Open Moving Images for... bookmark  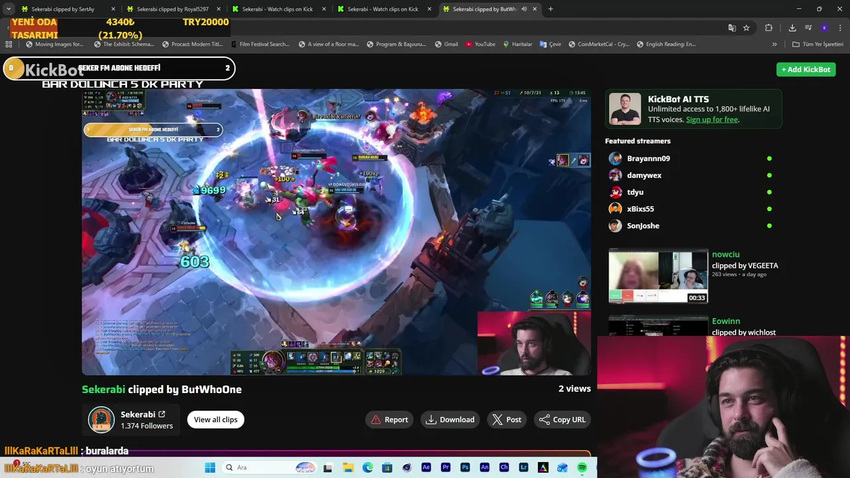(x=54, y=44)
